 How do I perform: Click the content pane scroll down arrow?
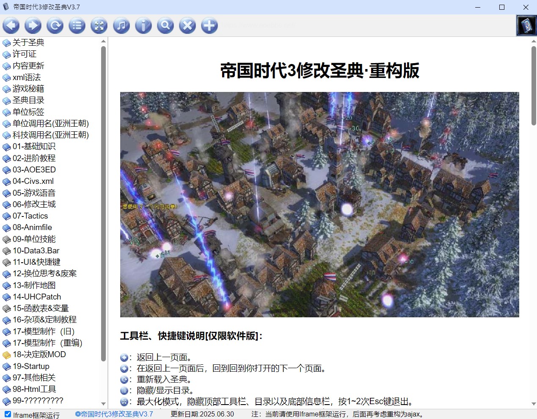coord(534,404)
